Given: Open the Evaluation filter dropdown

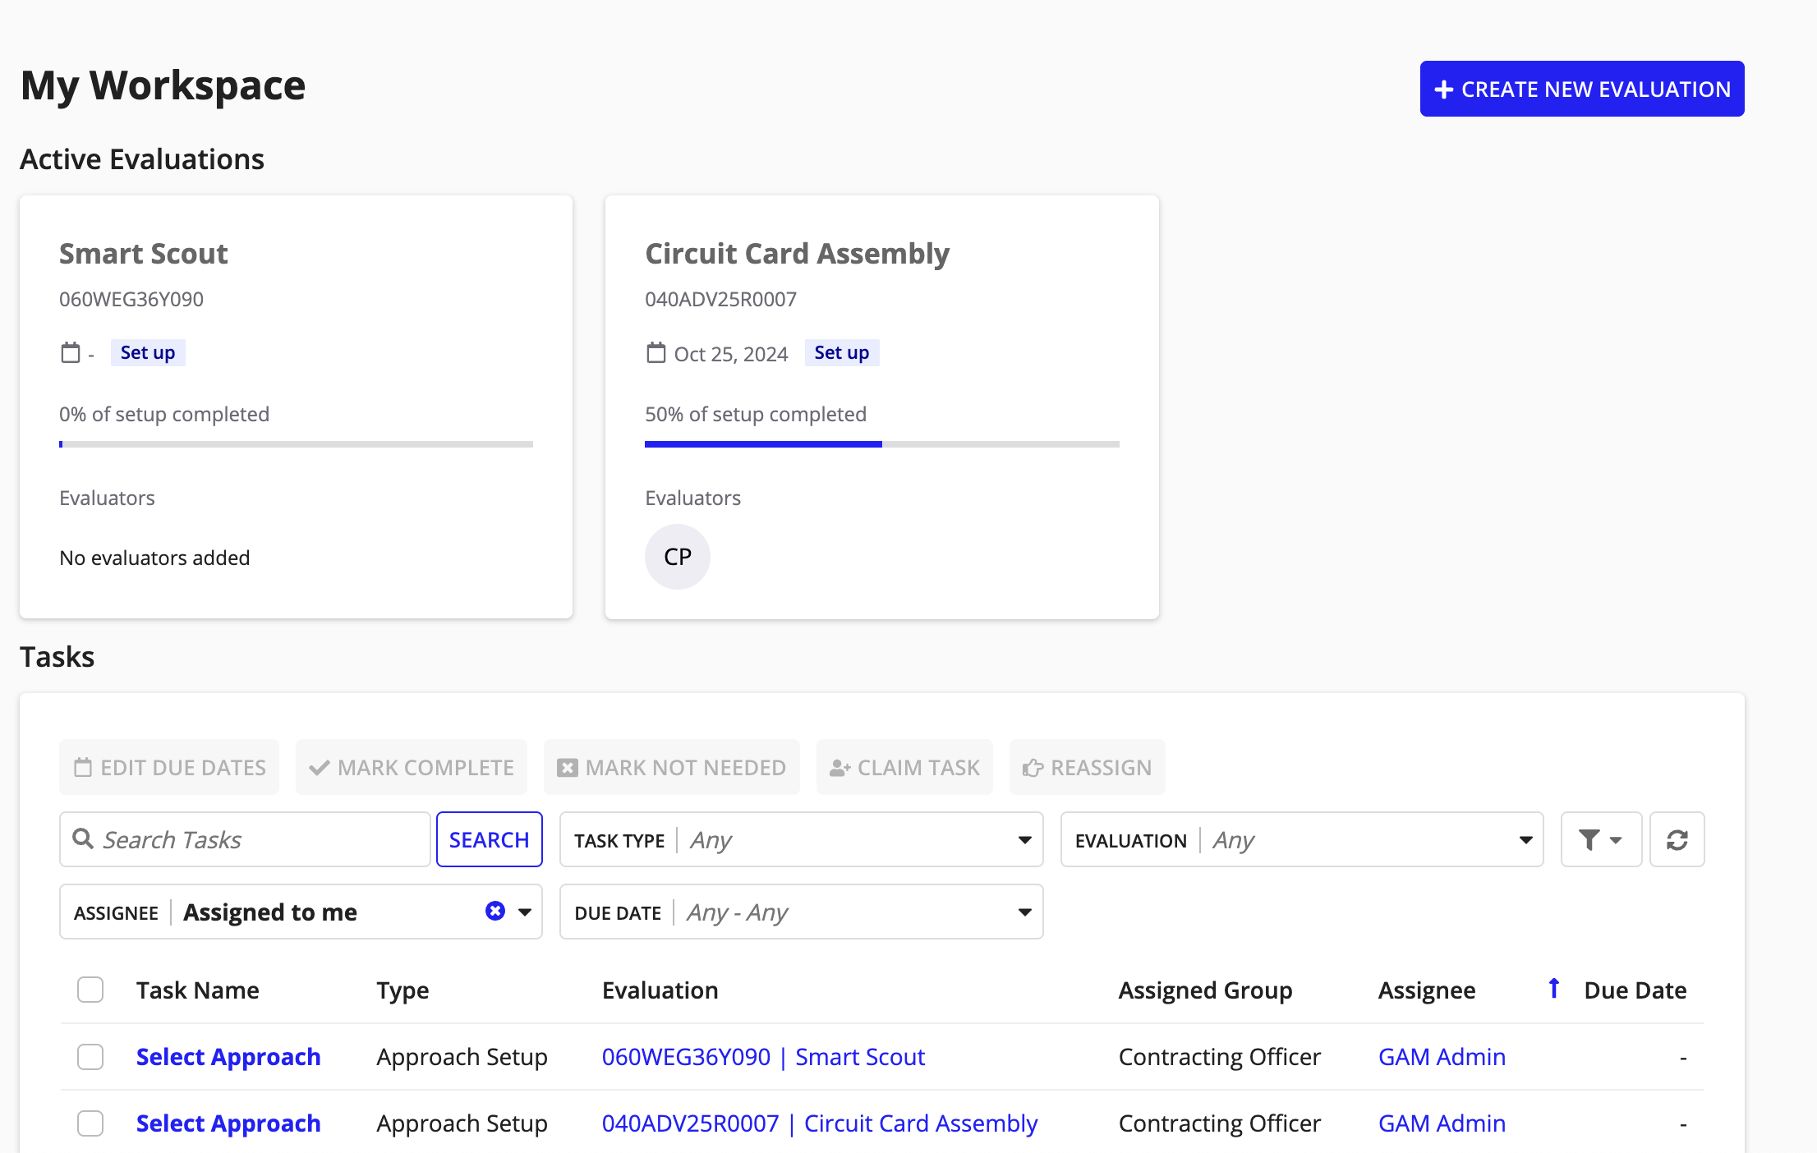Looking at the screenshot, I should point(1302,839).
